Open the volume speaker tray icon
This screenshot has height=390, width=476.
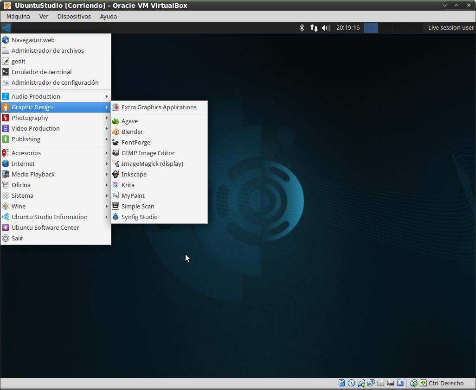pyautogui.click(x=326, y=28)
